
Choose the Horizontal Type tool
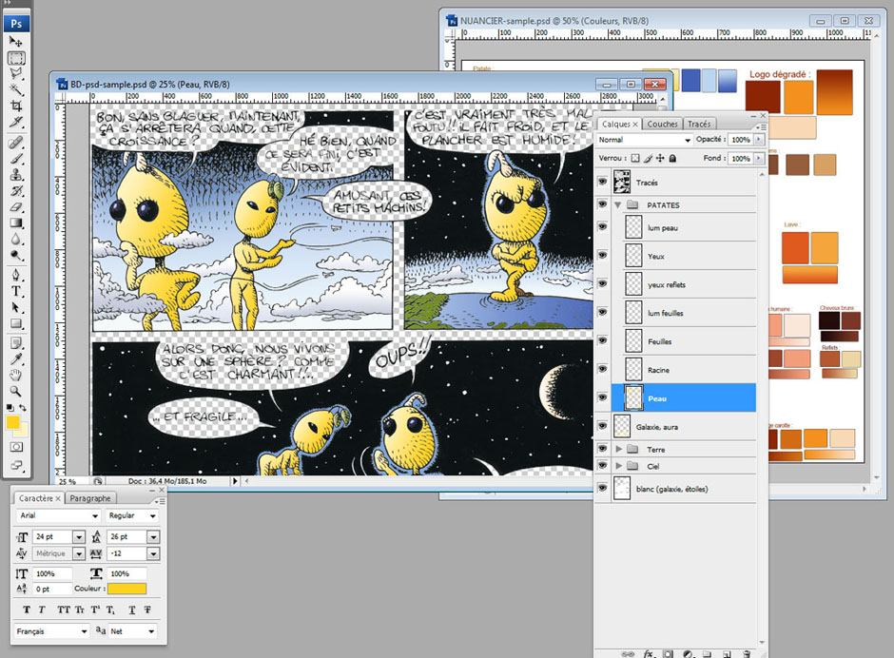pos(16,291)
